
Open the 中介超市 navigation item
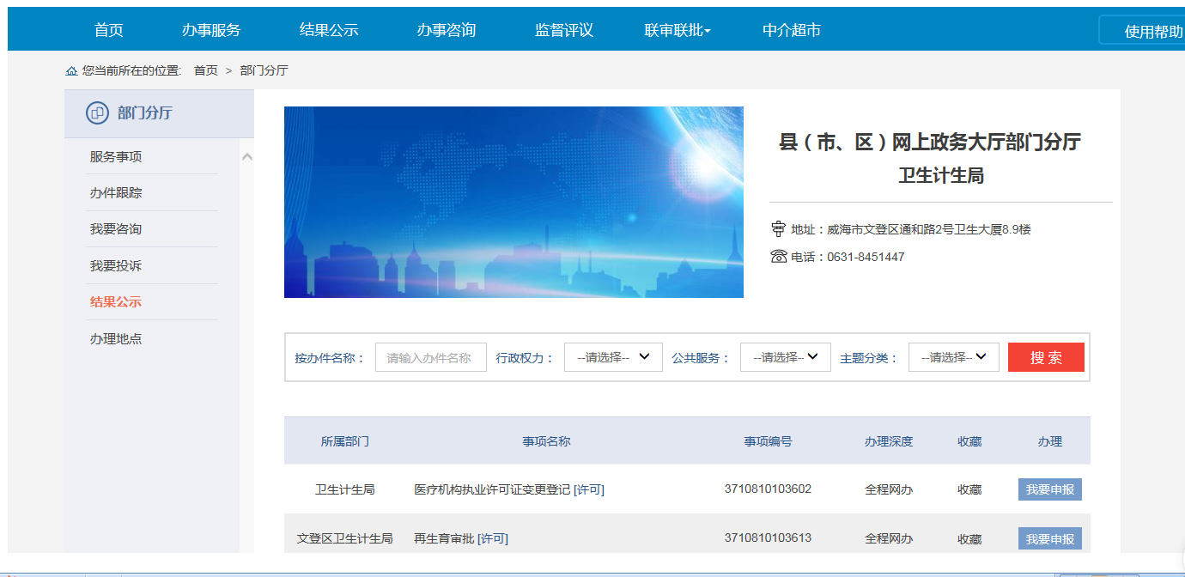(791, 30)
